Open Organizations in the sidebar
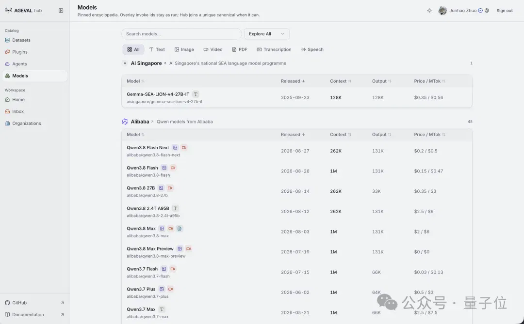This screenshot has height=324, width=524. point(35,123)
